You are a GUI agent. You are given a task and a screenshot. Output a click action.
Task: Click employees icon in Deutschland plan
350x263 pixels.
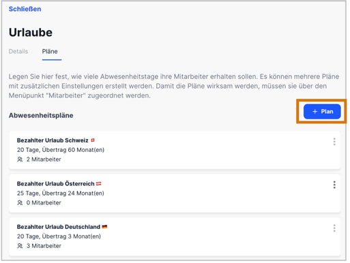coord(20,246)
